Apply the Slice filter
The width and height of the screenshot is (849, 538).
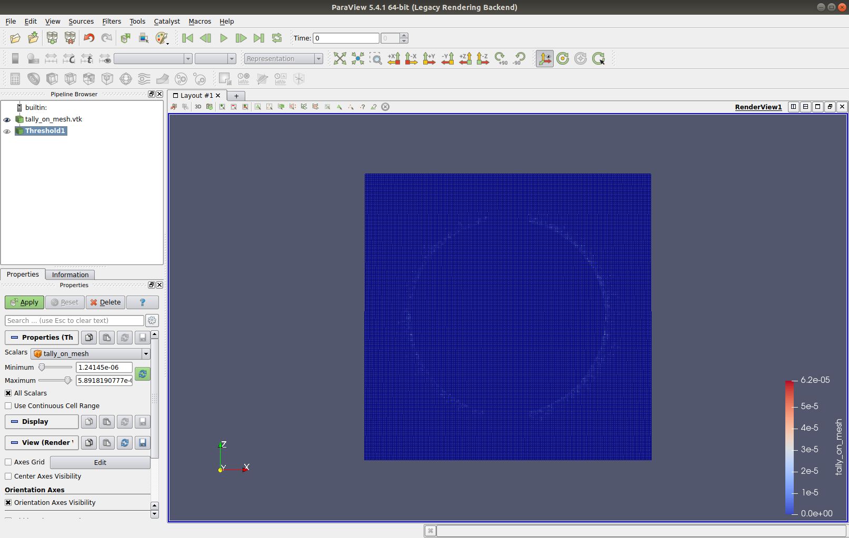click(71, 79)
